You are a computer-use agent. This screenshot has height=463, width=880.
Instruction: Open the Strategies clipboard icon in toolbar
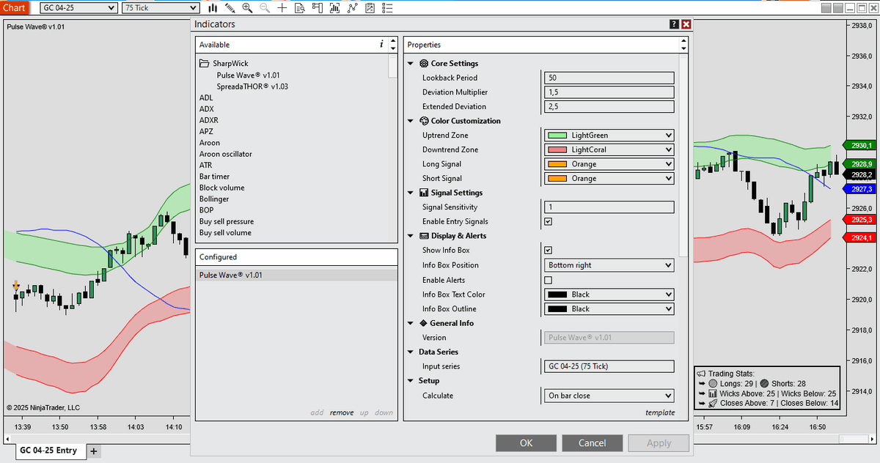click(370, 8)
